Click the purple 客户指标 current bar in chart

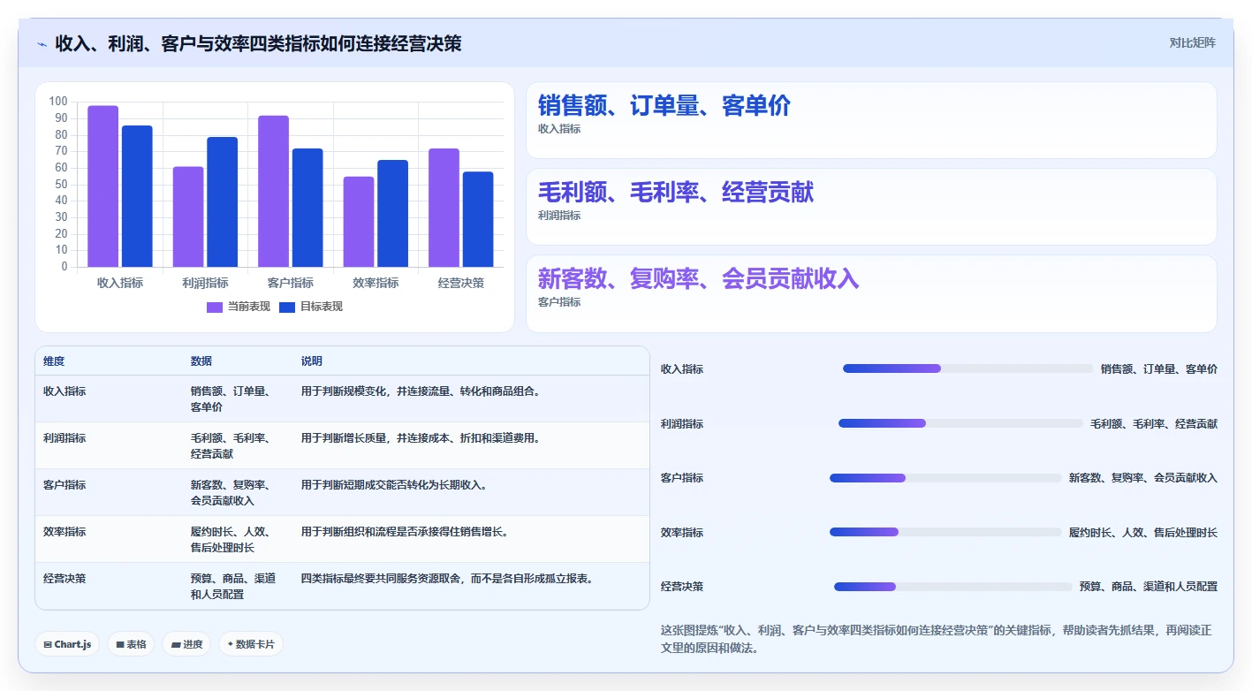tap(274, 191)
